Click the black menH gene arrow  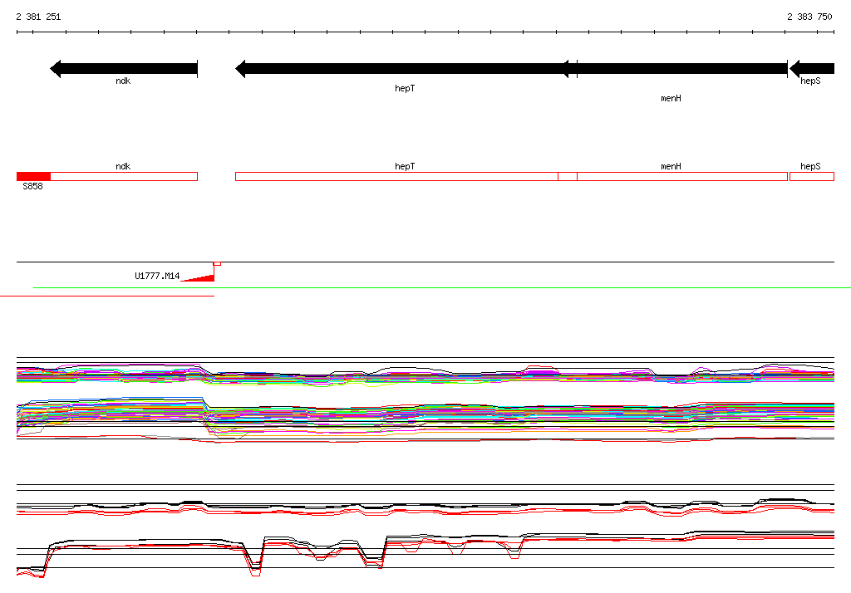(x=673, y=69)
